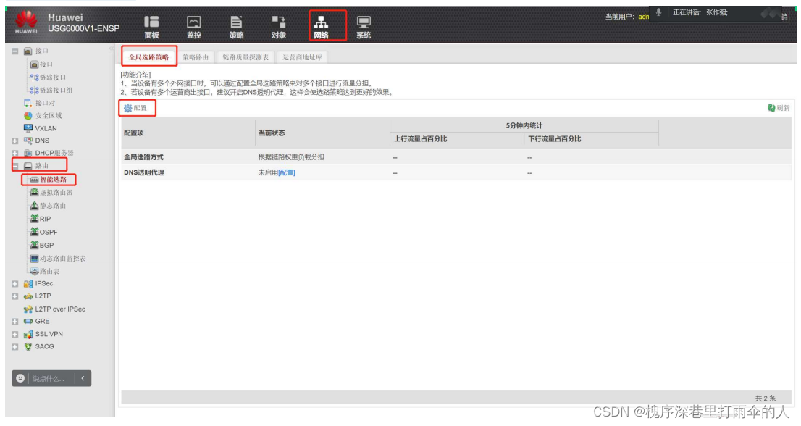Click the 刷新 refresh icon

(771, 108)
